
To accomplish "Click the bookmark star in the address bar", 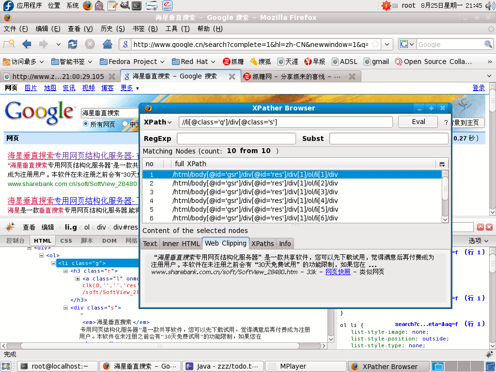I will pyautogui.click(x=375, y=44).
